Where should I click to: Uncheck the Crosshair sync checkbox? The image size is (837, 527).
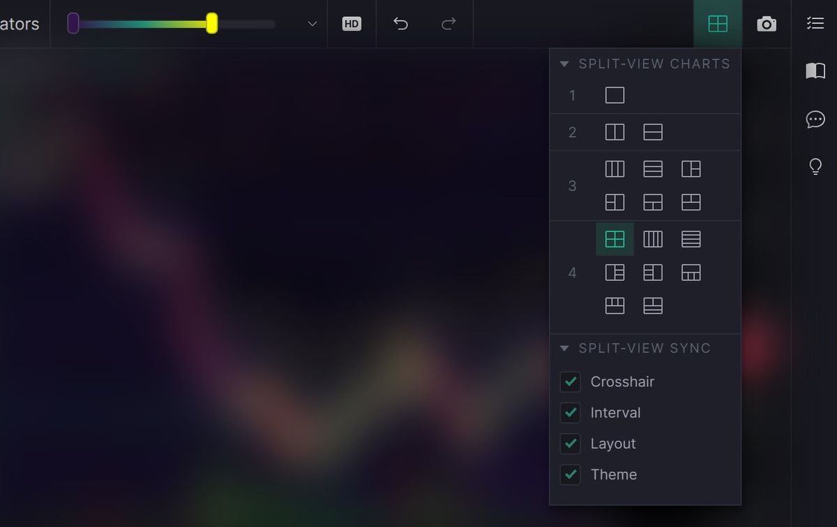click(x=571, y=382)
